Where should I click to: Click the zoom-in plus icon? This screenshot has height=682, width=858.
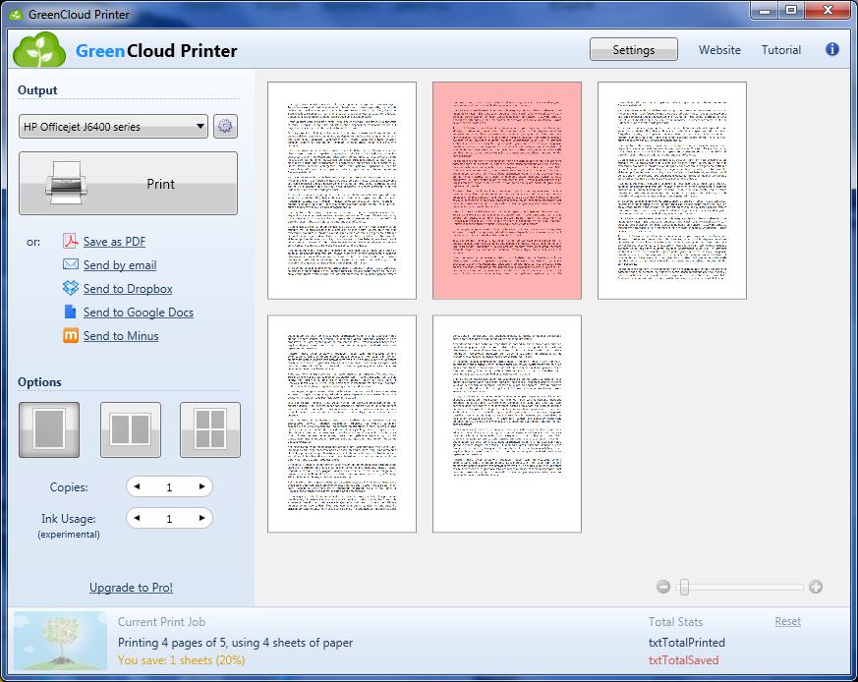(x=816, y=586)
